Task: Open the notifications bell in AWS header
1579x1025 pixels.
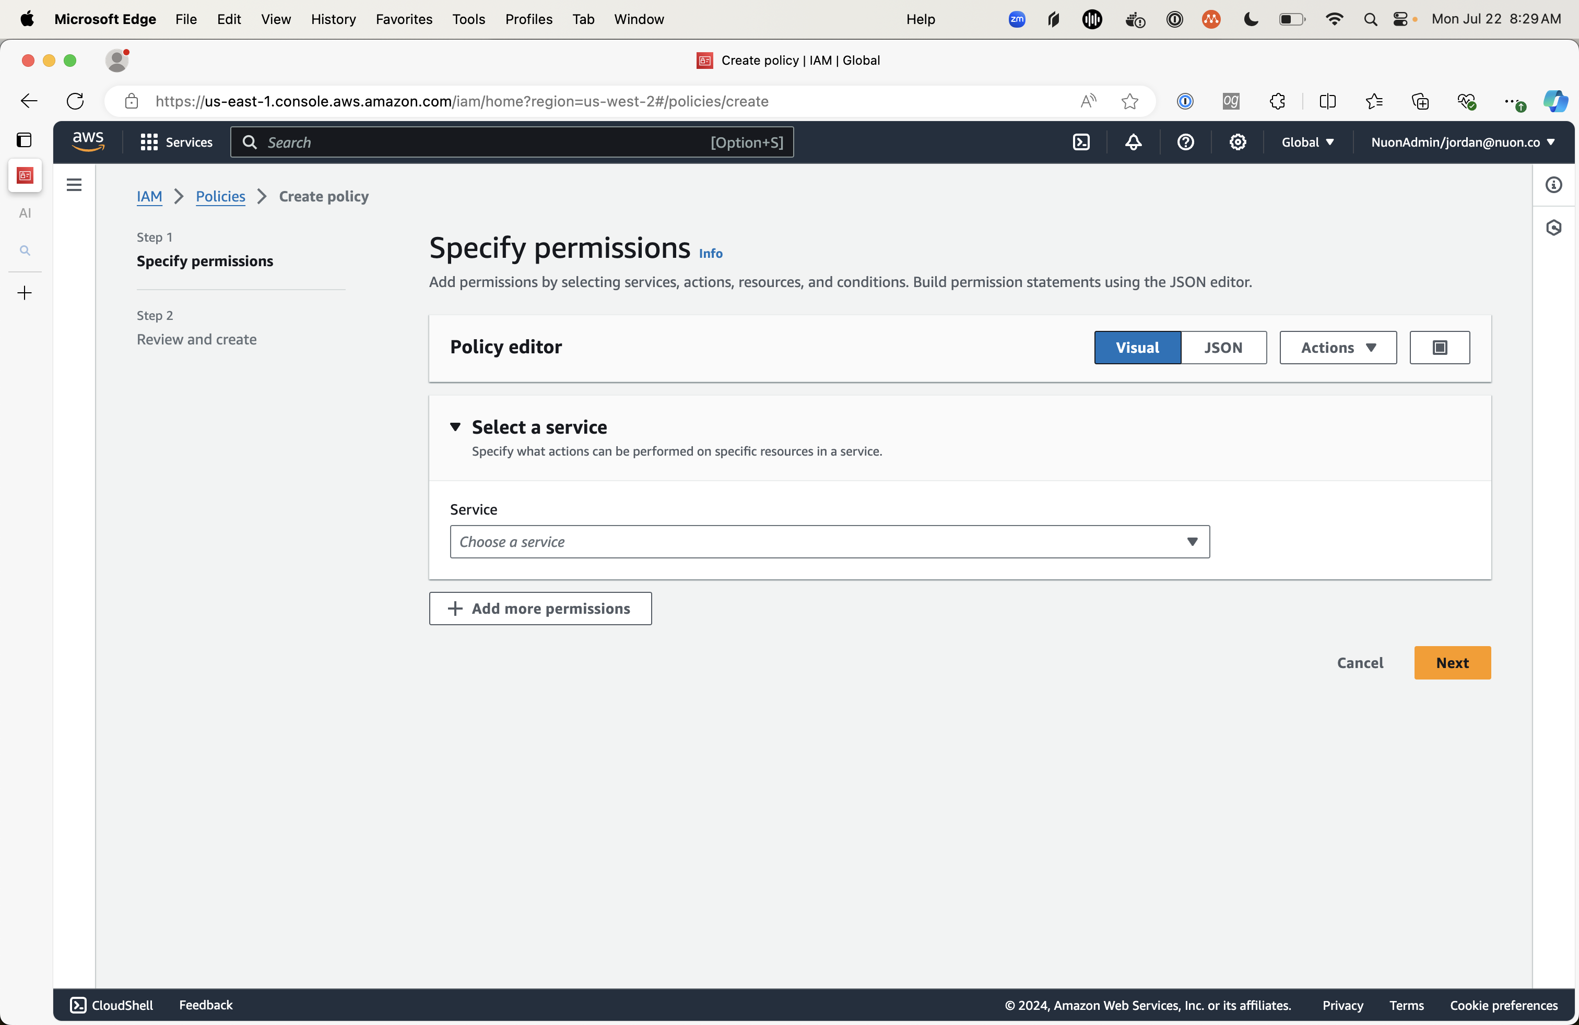Action: [1133, 142]
